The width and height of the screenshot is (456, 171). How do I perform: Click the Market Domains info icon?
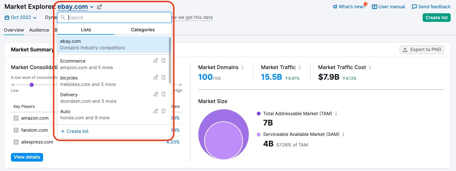point(243,67)
